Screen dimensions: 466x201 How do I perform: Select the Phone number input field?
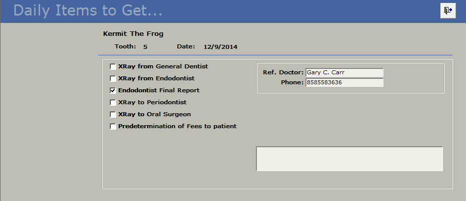(344, 82)
